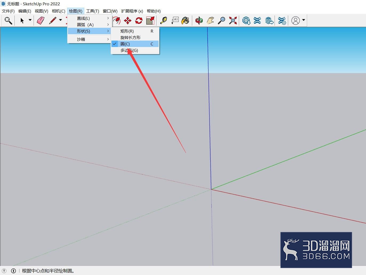Screen dimensions: 366x275
Task: Choose 旋转长方形 in the shapes submenu
Action: click(x=135, y=37)
